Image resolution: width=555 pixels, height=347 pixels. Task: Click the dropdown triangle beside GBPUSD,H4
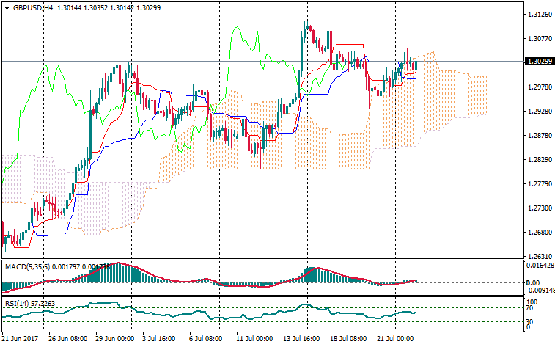6,7
